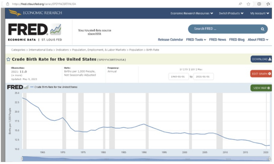Screen dimensions: 274x164
Task: Expand the My Account menu
Action: click(259, 13)
